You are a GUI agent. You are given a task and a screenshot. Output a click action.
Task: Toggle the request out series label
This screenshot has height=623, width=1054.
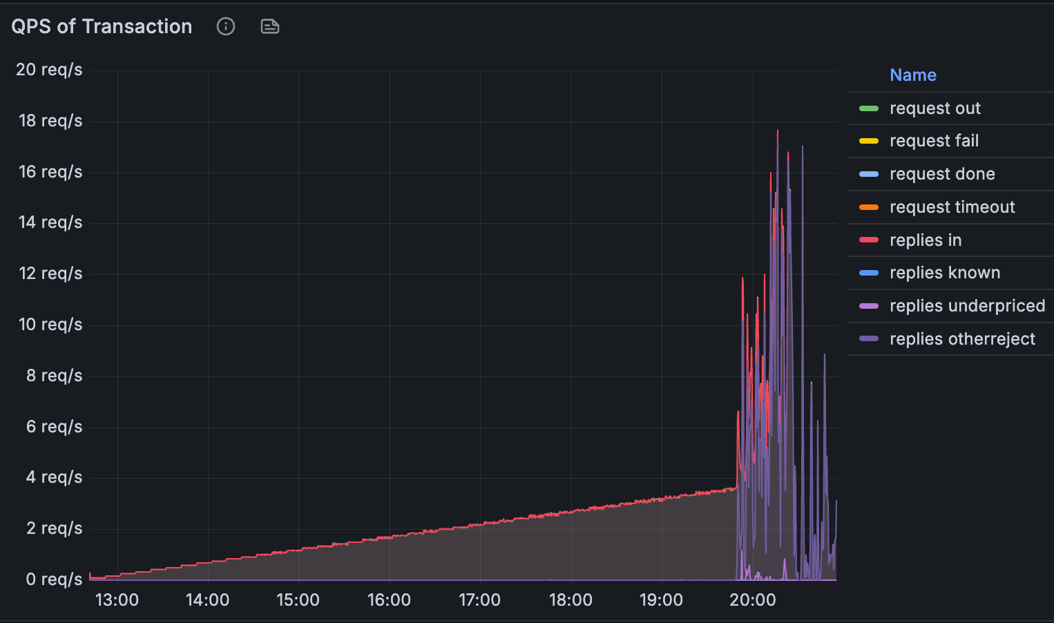[935, 108]
